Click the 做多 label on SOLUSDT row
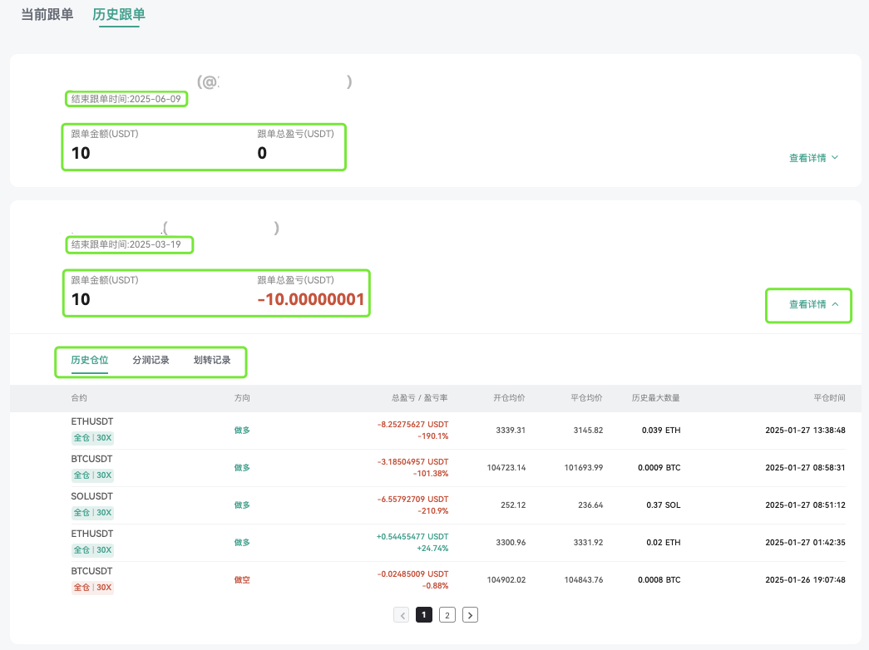869x650 pixels. pos(242,505)
